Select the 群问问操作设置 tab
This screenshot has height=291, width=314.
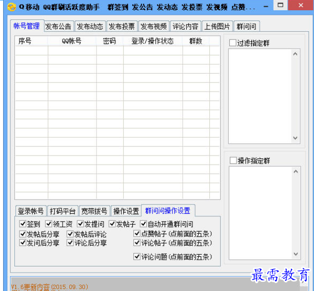[168, 210]
